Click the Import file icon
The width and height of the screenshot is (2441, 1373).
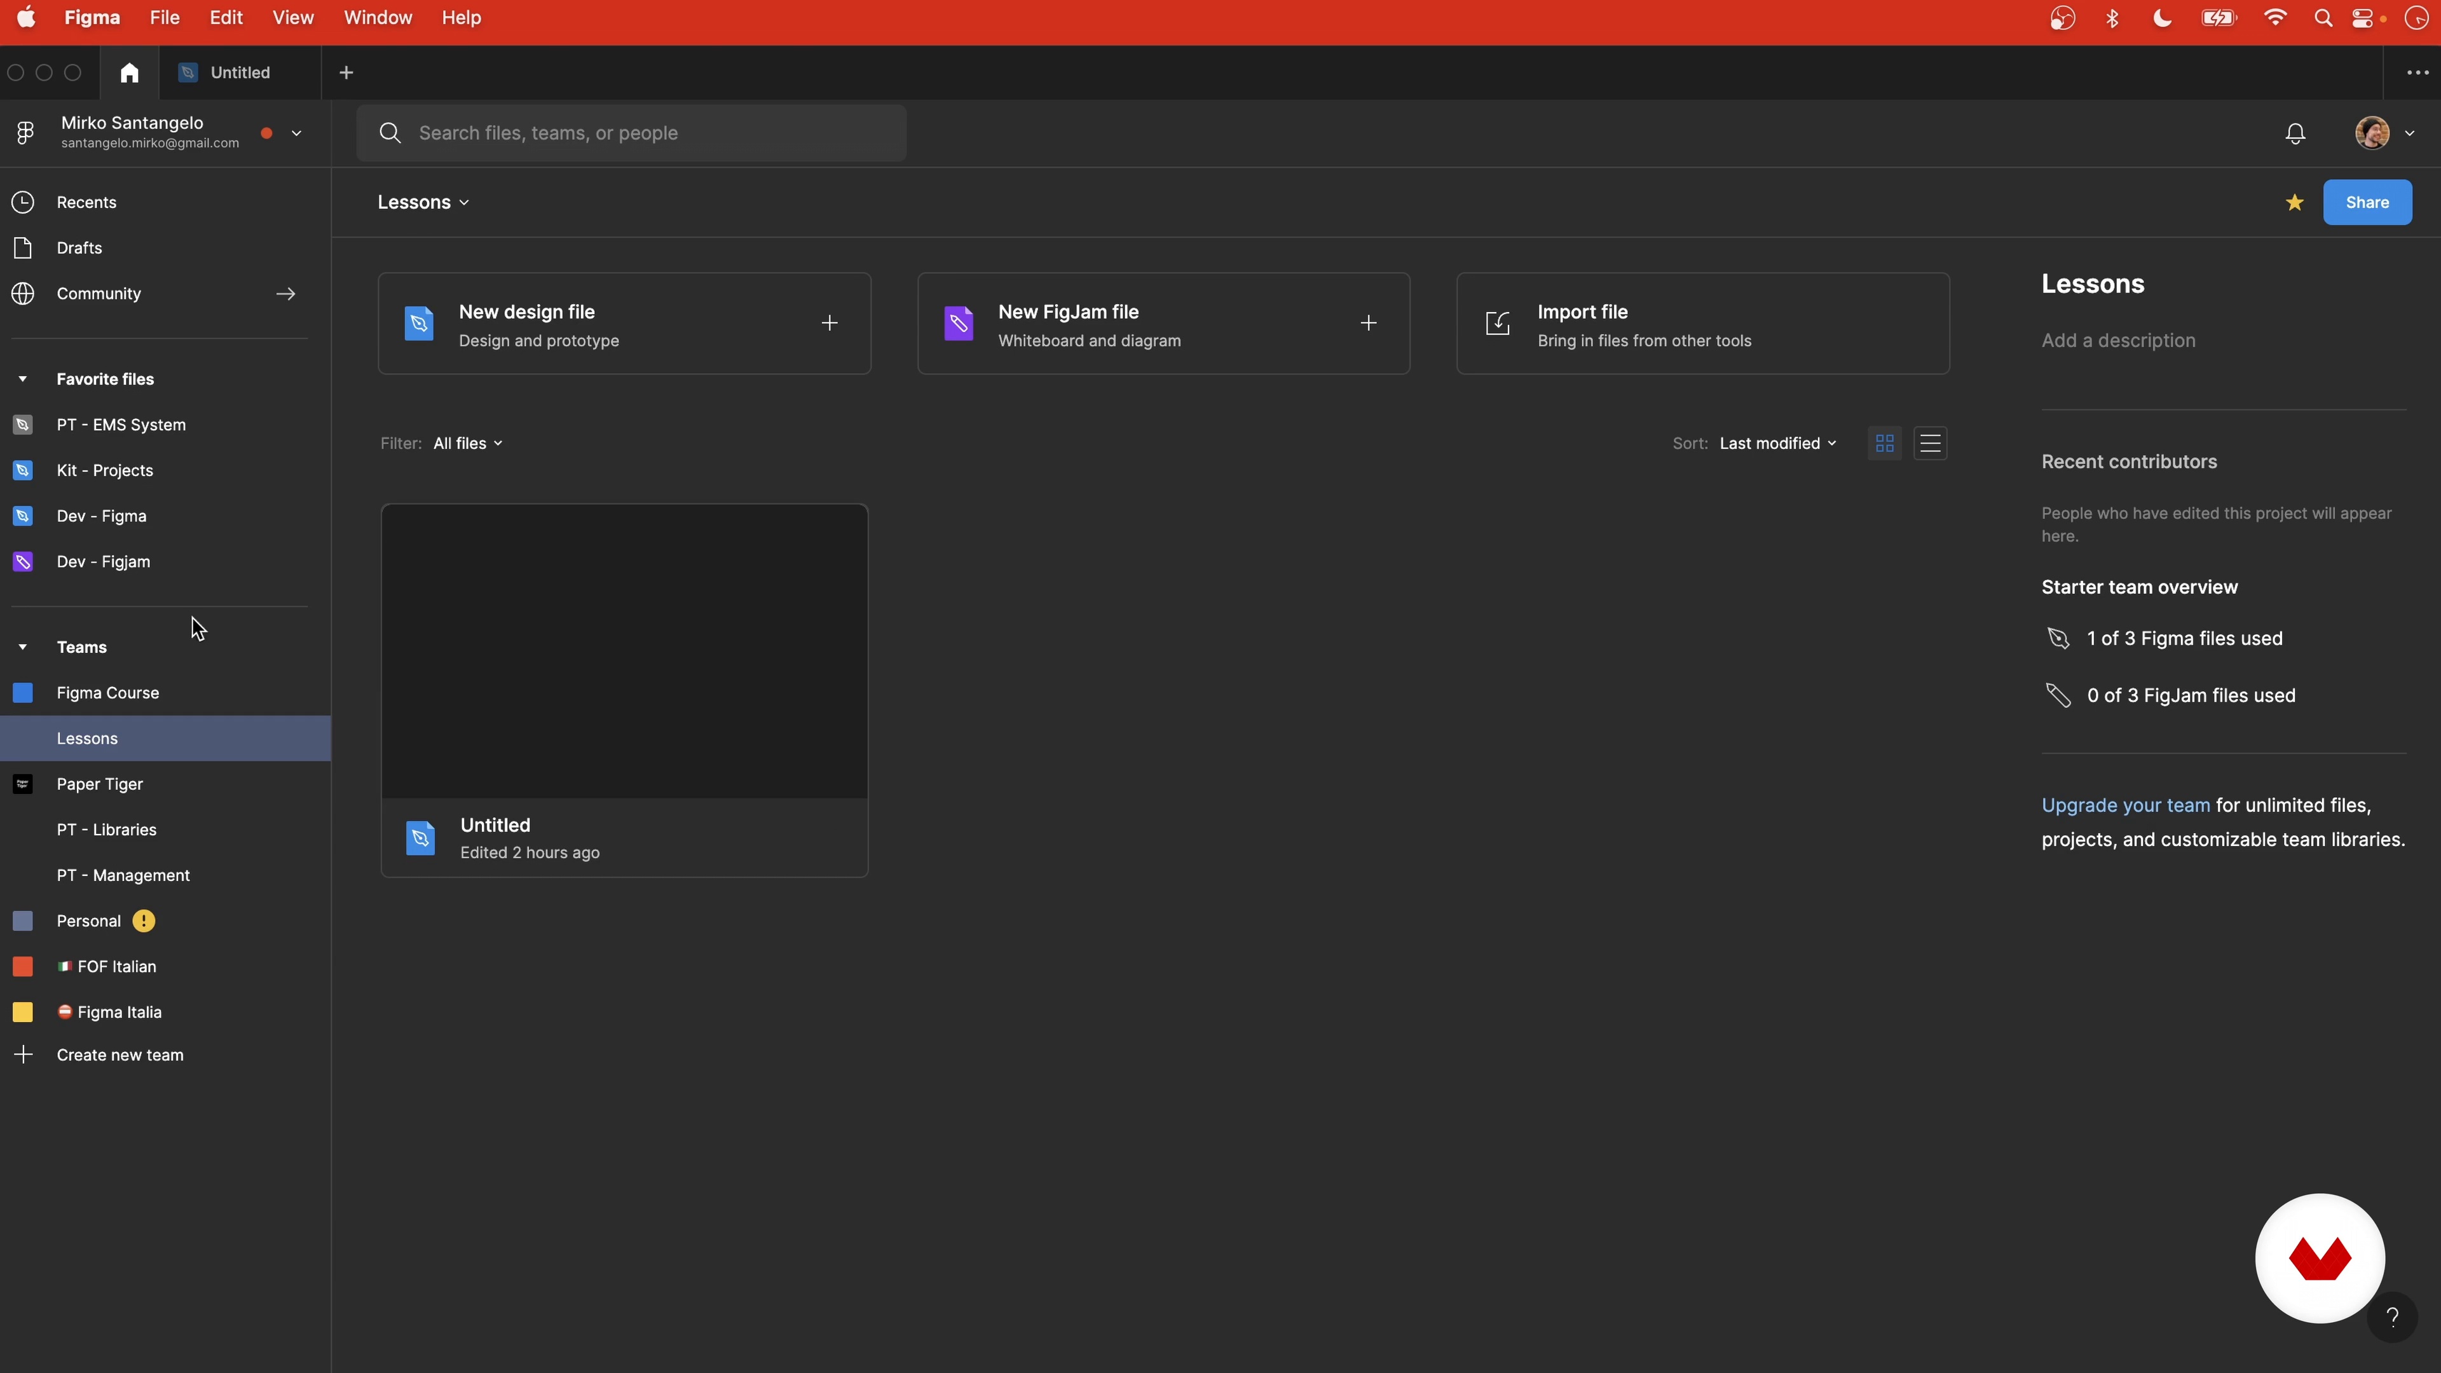pyautogui.click(x=1498, y=323)
